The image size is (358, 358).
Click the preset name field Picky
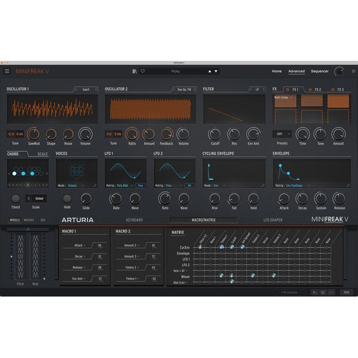(175, 71)
